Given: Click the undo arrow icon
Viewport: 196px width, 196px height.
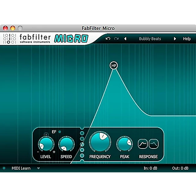Looking at the screenshot, I should point(107,39).
